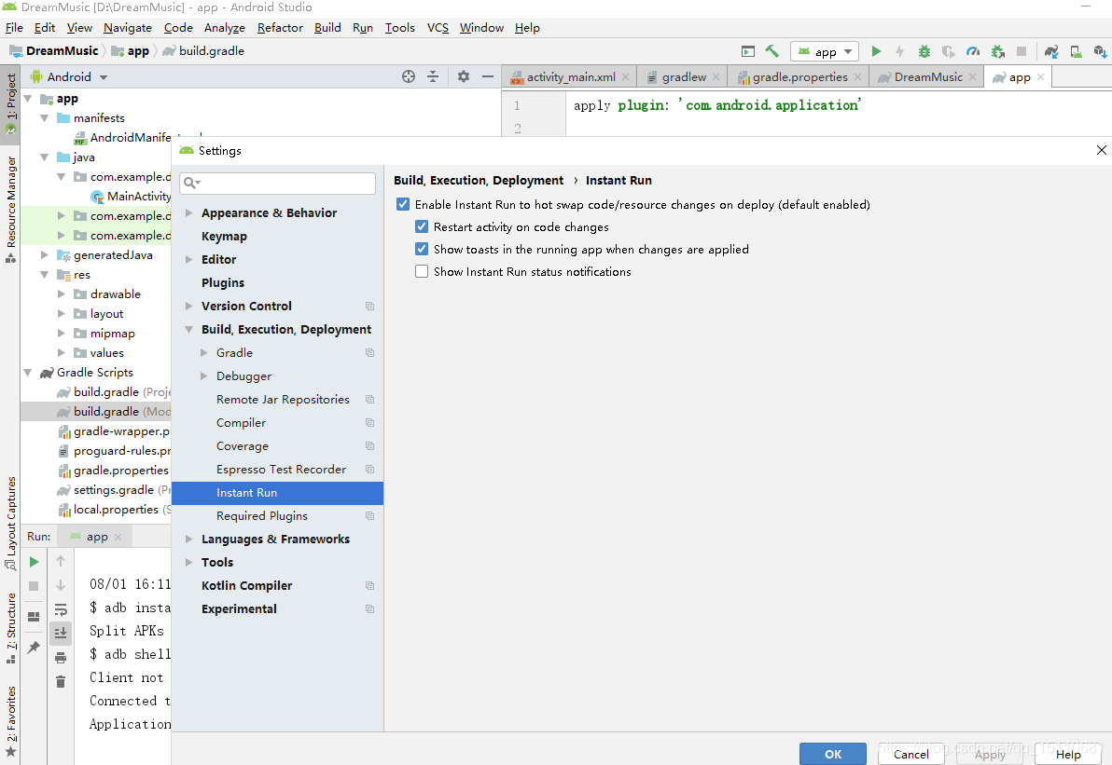The image size is (1112, 765).
Task: Expand Editor settings section
Action: point(188,259)
